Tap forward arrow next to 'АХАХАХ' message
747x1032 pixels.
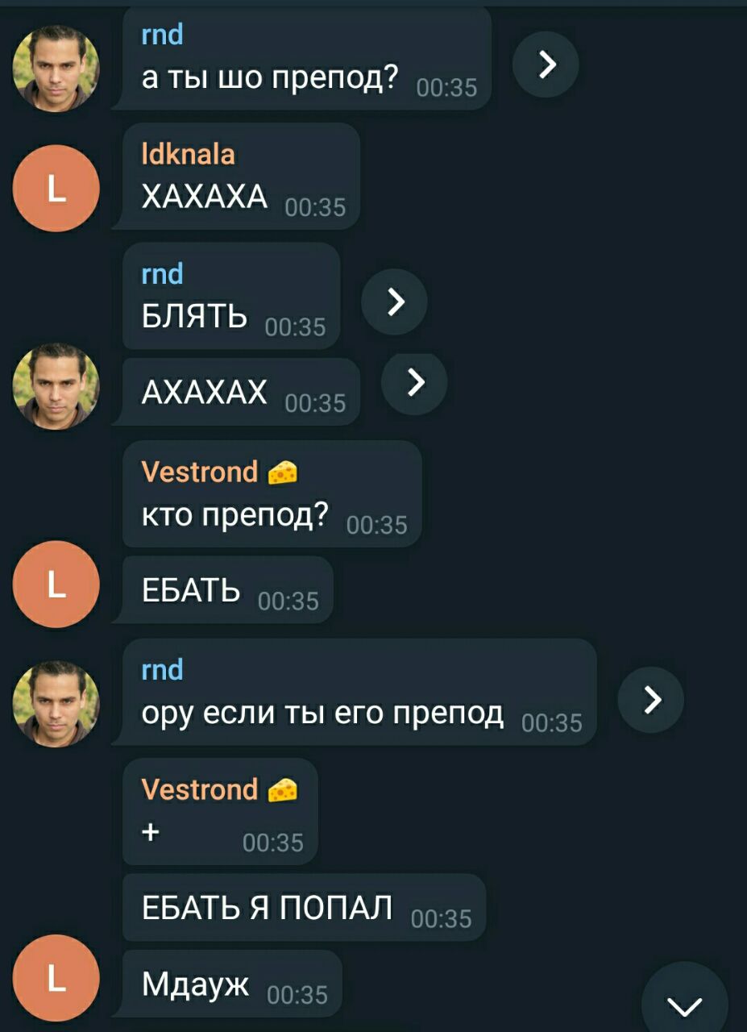point(414,382)
